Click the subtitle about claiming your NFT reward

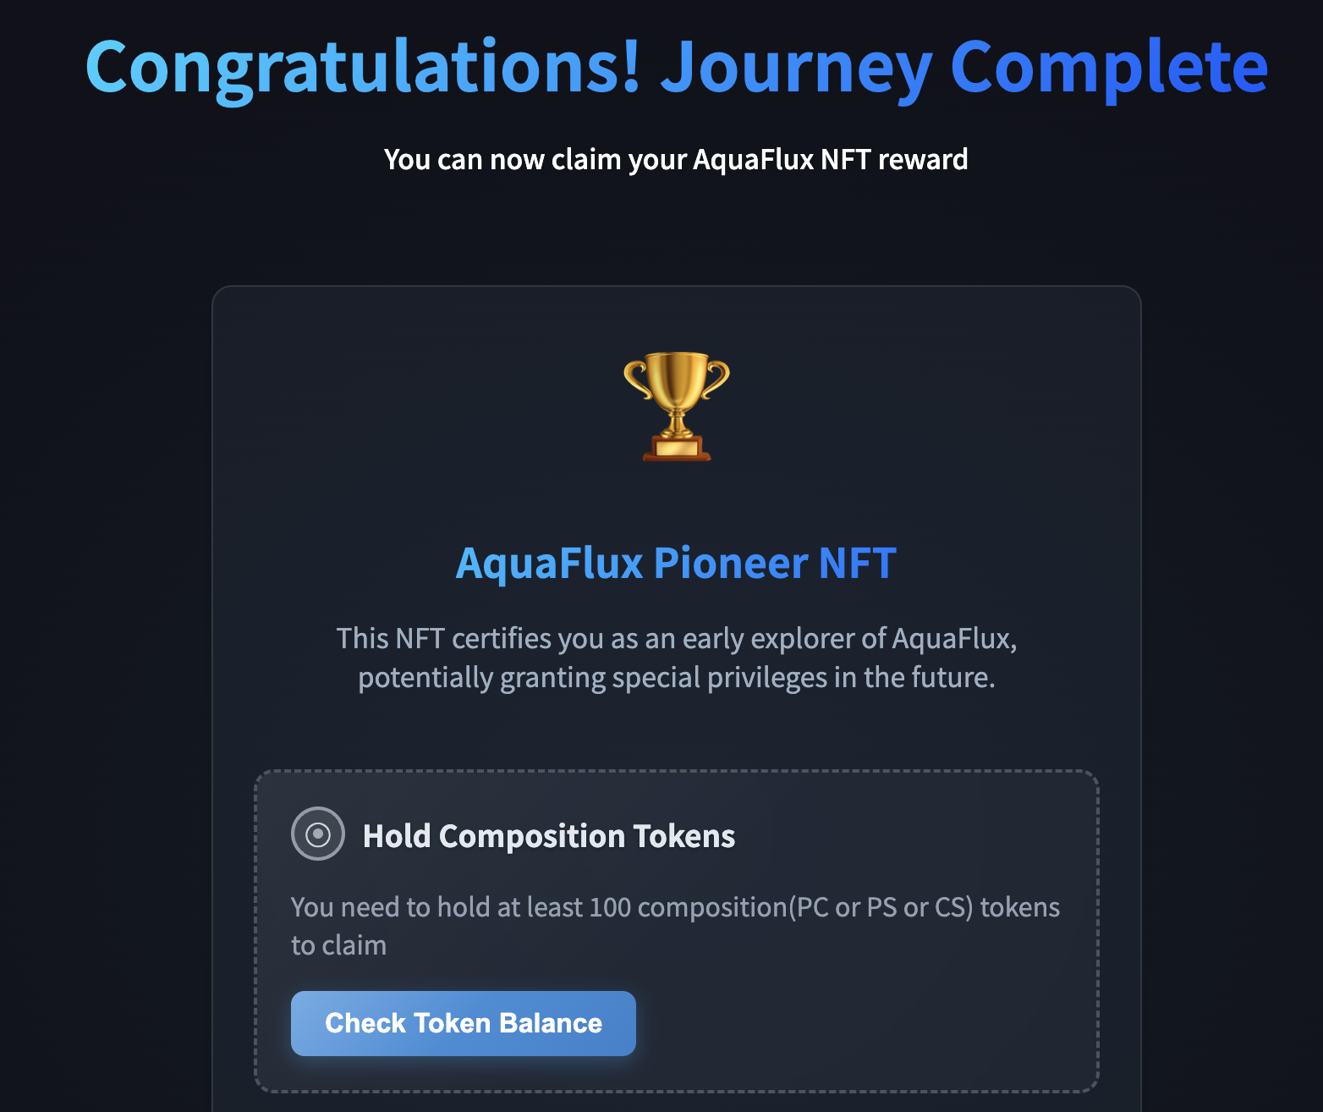tap(675, 159)
